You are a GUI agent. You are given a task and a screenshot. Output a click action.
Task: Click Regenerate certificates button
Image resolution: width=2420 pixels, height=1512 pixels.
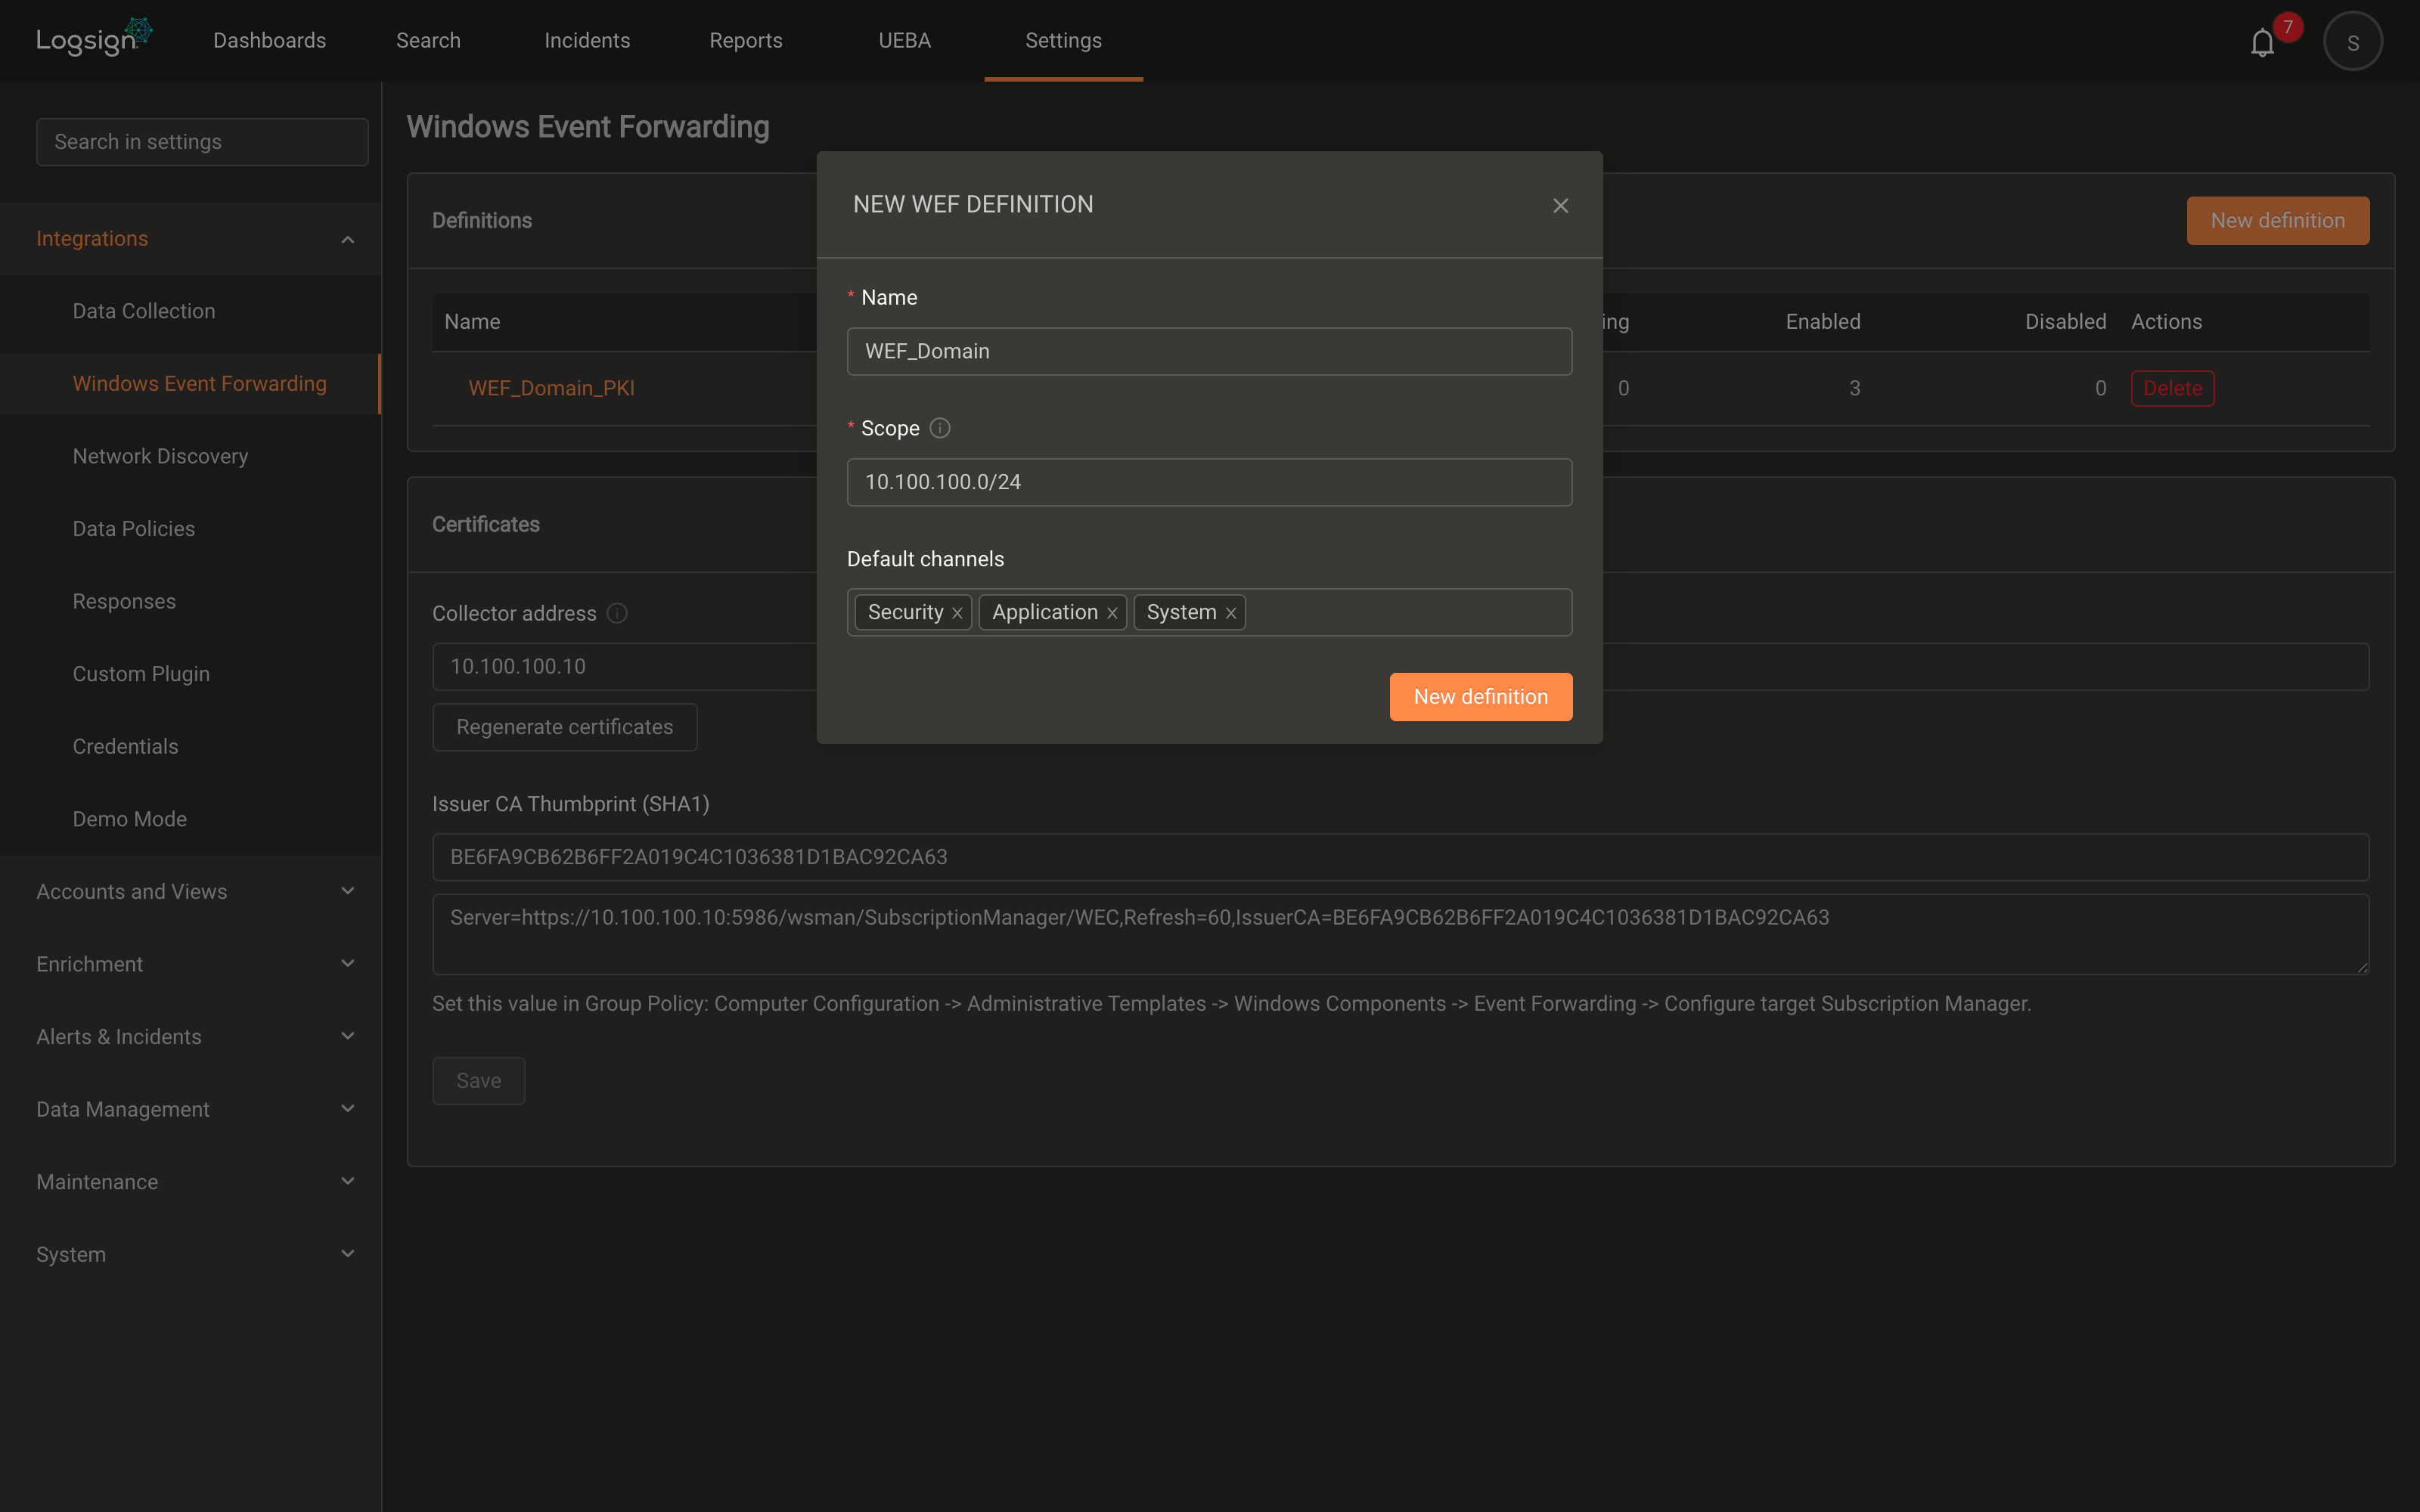564,727
